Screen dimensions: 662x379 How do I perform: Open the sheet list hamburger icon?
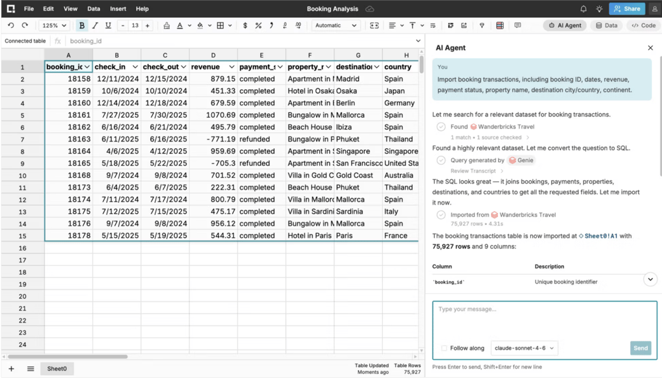coord(31,368)
